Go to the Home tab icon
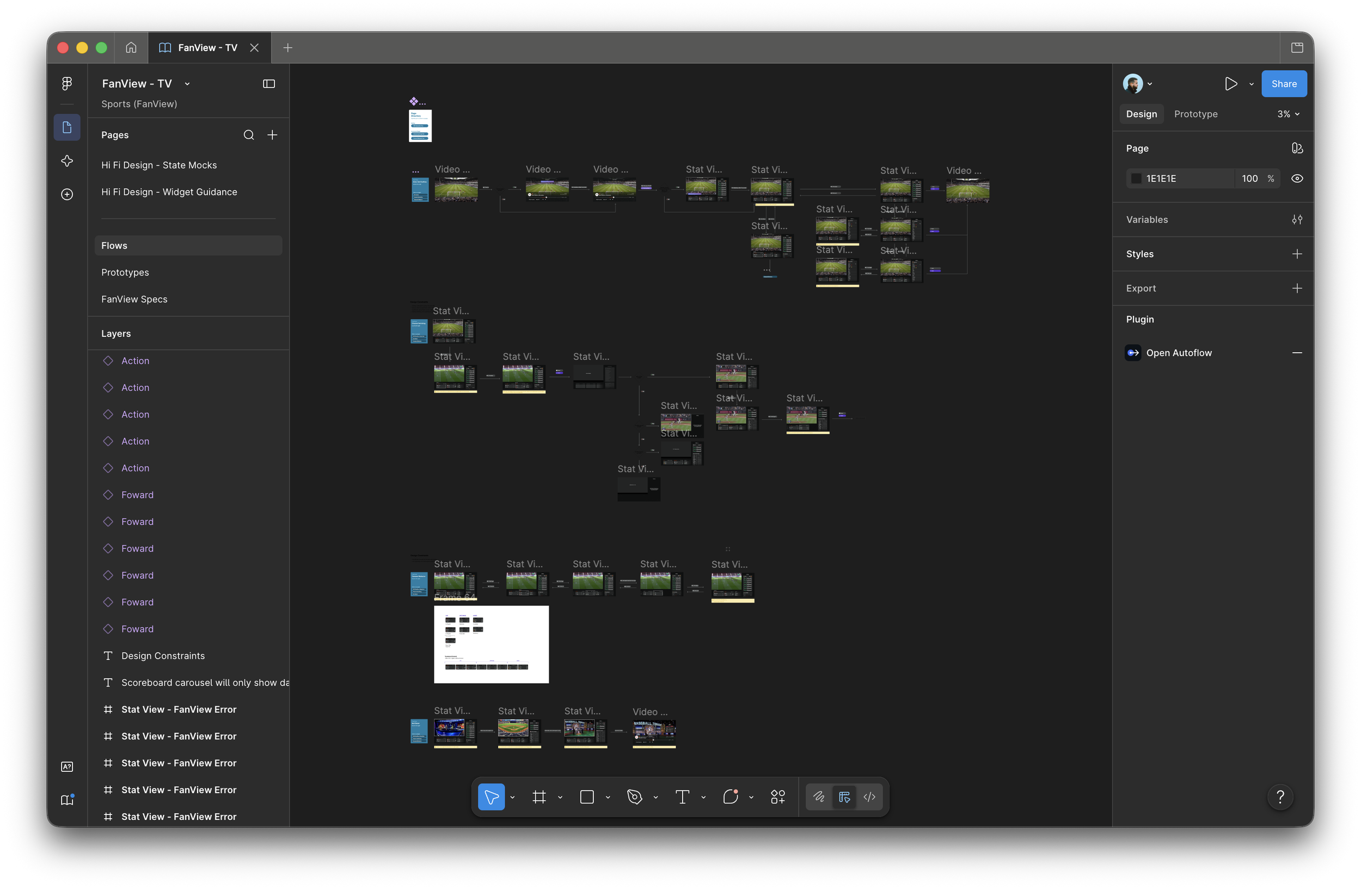This screenshot has height=889, width=1361. (131, 47)
